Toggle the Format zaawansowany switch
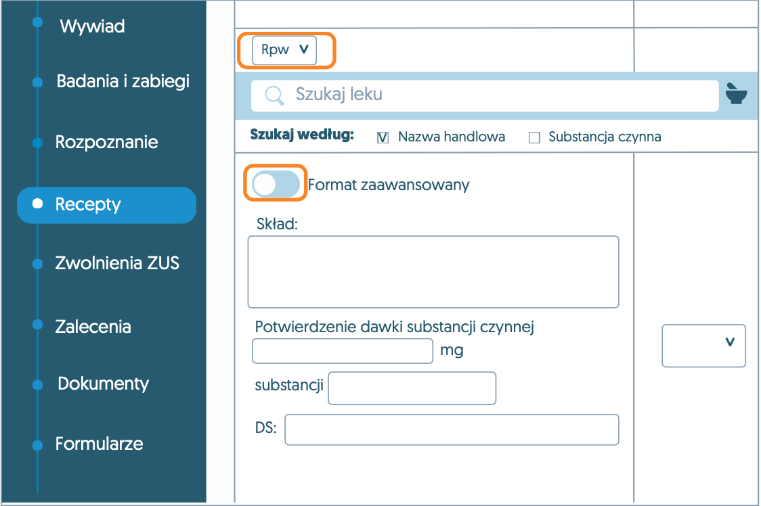This screenshot has width=761, height=506. 276,184
